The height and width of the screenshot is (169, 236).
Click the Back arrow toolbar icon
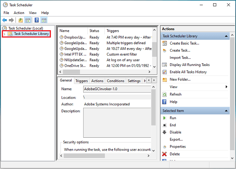4,20
